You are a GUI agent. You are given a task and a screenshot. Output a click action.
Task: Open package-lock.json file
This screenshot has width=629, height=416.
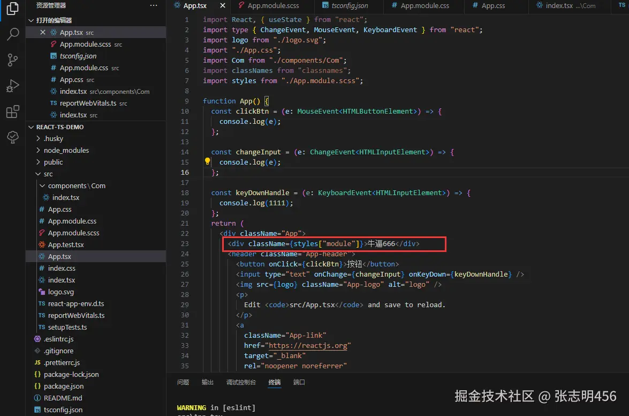tap(96, 374)
